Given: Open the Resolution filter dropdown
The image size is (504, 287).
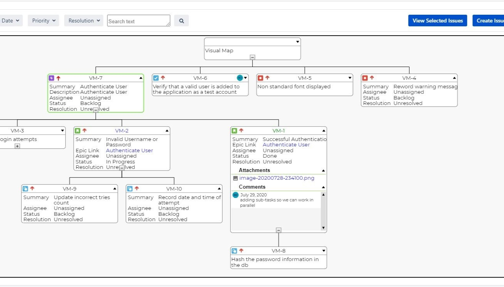Looking at the screenshot, I should (83, 21).
